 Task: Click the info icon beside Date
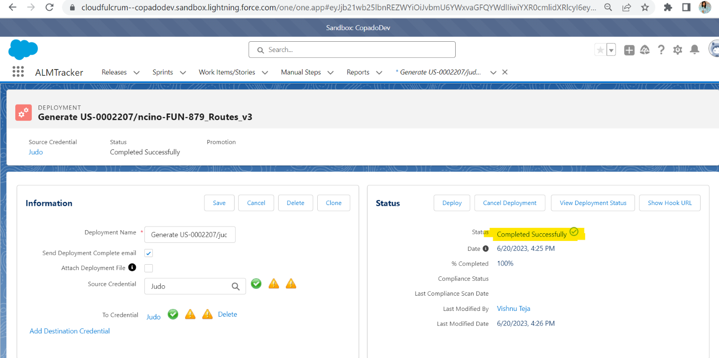tap(486, 249)
